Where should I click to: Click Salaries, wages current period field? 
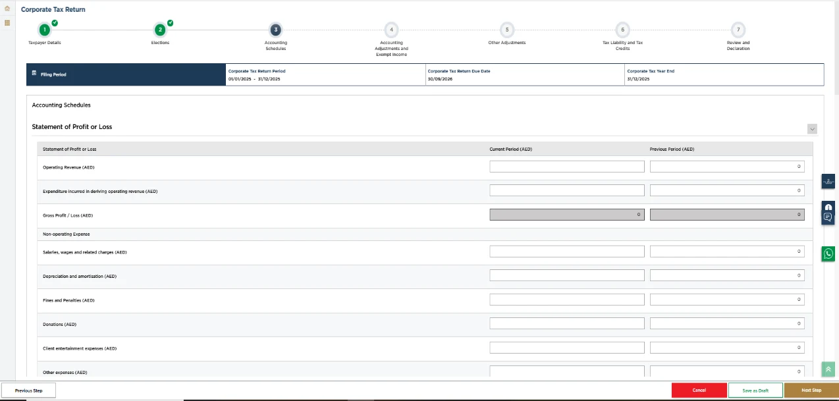567,252
